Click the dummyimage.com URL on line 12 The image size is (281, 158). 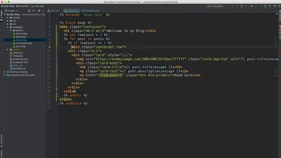(140, 59)
